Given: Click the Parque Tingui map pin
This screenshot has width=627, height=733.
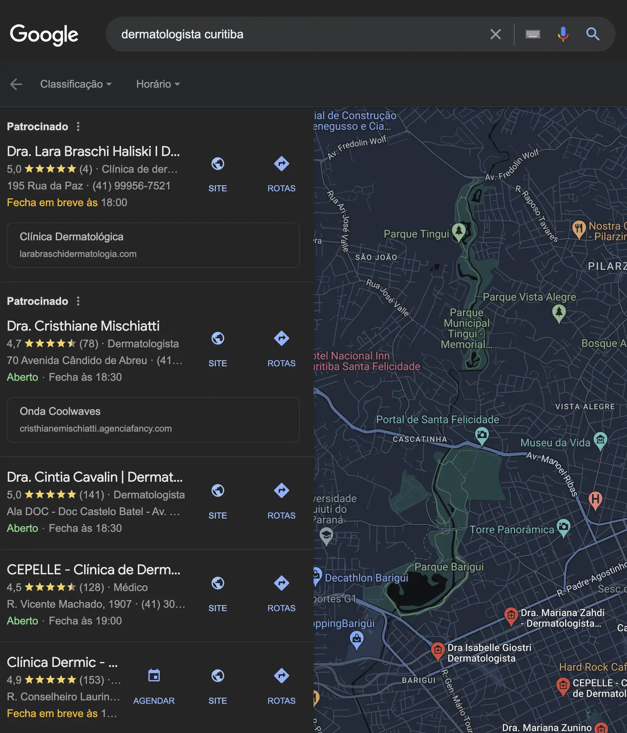Looking at the screenshot, I should point(458,232).
